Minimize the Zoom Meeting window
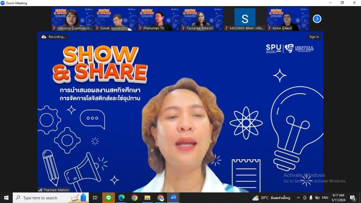Screen dimensions: 361x203 tap(330, 3)
